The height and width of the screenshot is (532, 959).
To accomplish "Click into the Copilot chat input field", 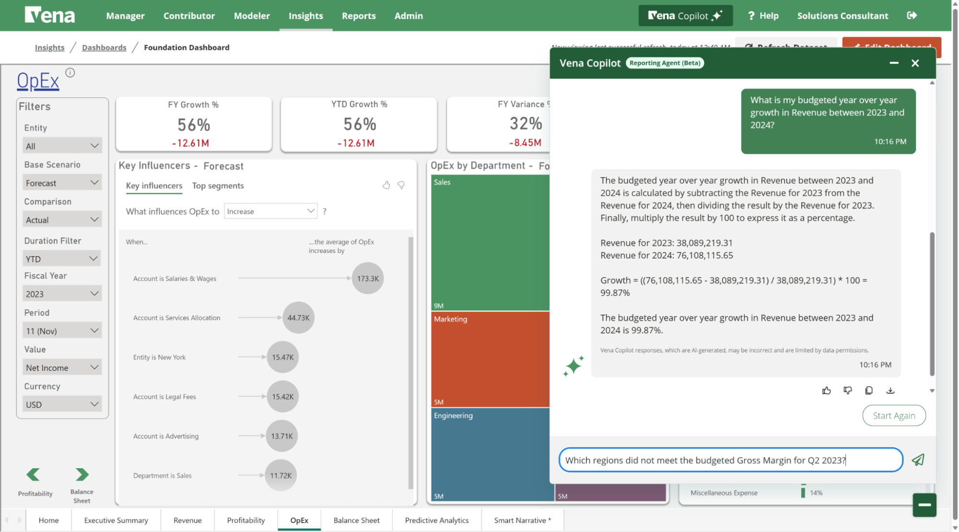I will [730, 460].
